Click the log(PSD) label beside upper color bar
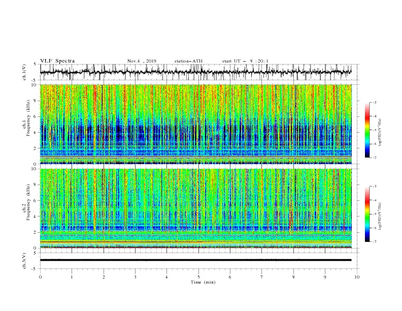 coord(380,133)
